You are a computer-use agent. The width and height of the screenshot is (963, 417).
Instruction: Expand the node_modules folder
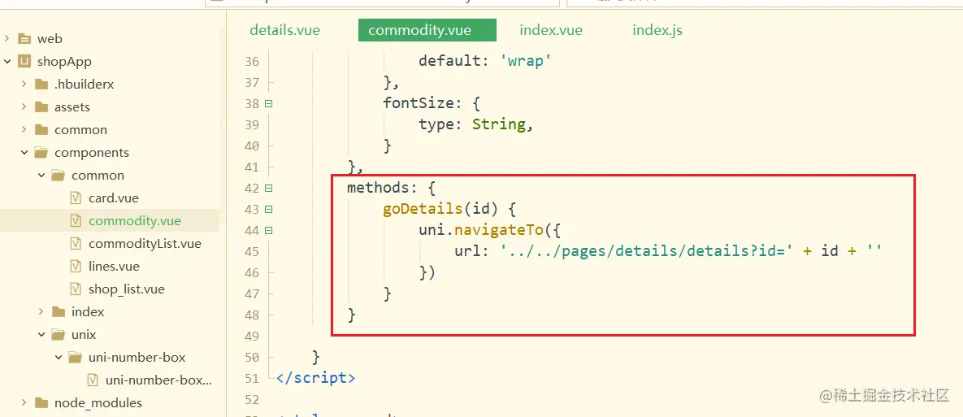[x=24, y=403]
